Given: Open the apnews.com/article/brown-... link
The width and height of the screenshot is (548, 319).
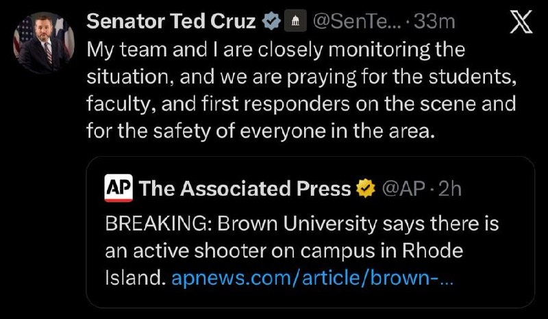Looking at the screenshot, I should click(x=312, y=278).
